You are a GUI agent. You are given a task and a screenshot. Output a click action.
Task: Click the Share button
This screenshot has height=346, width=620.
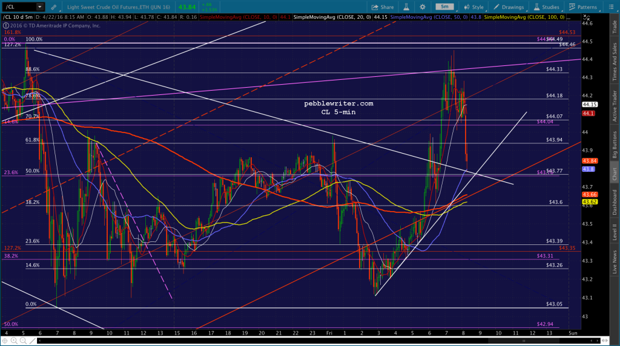tap(383, 7)
